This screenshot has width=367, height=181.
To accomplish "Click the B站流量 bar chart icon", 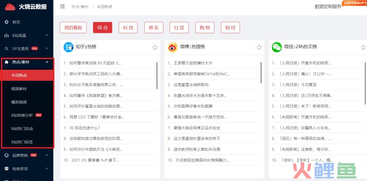I will tap(7, 35).
